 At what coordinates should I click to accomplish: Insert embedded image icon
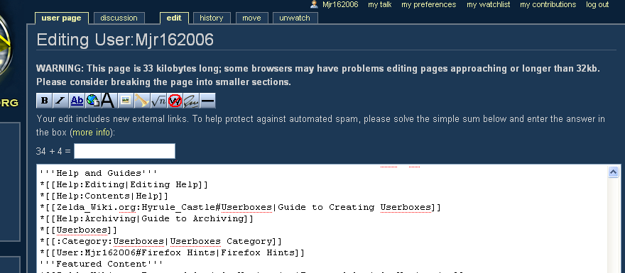pyautogui.click(x=125, y=101)
